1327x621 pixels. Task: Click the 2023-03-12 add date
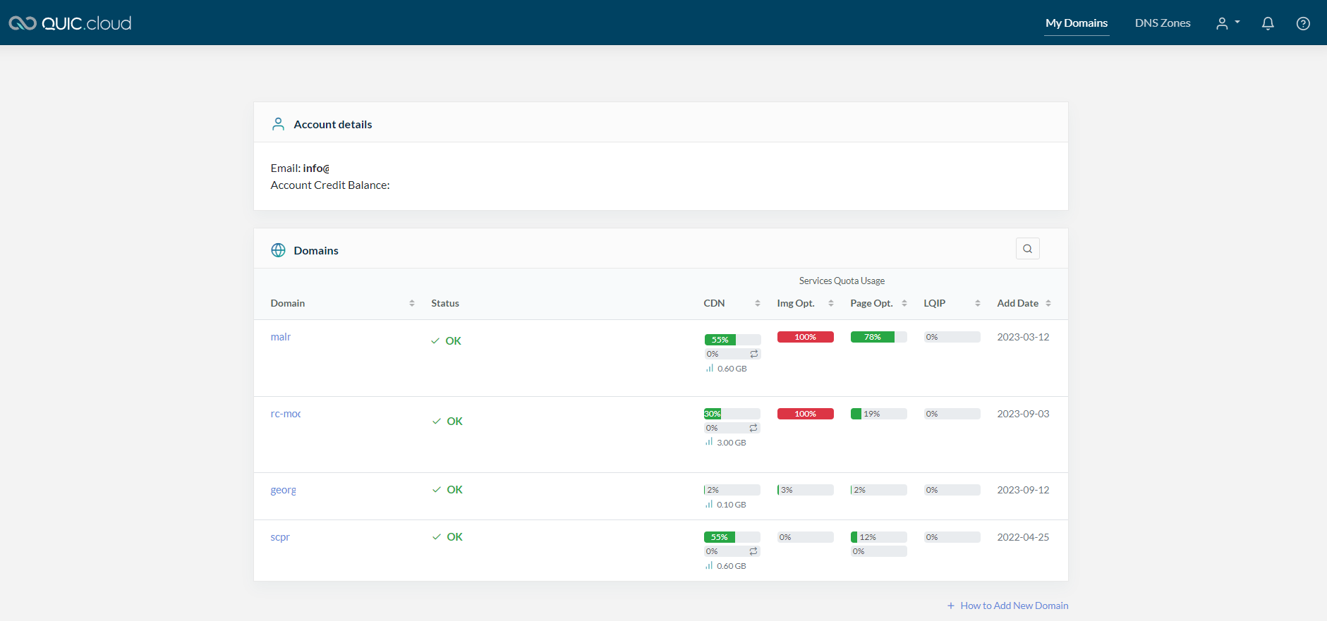pos(1023,337)
